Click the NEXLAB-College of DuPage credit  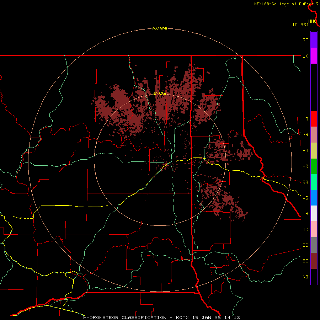(x=284, y=4)
